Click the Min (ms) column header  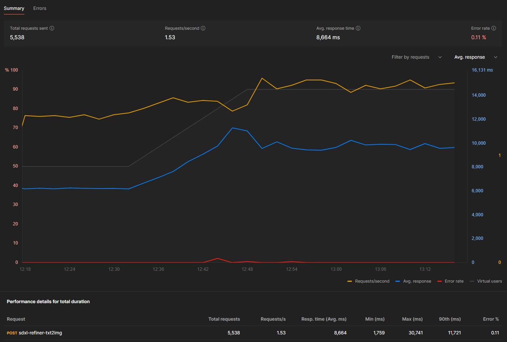point(375,319)
